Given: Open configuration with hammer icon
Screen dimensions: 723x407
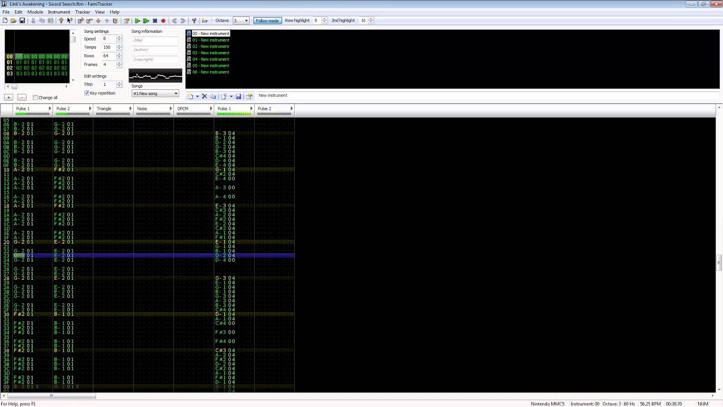Looking at the screenshot, I should pyautogui.click(x=194, y=20).
